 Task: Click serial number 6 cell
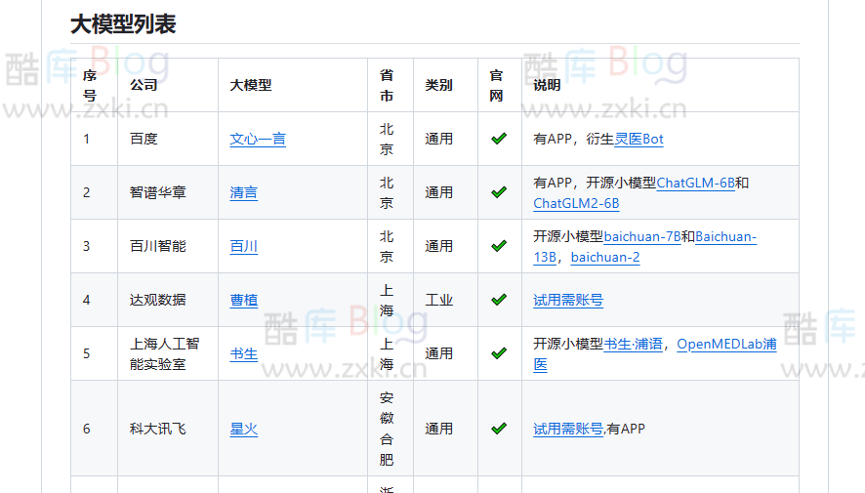tap(94, 429)
